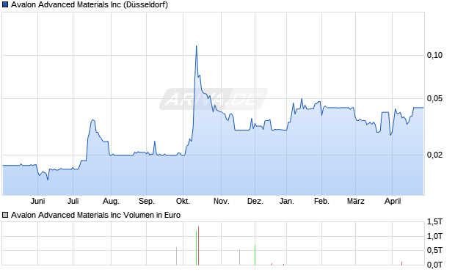Click the 1,0T volume axis label
The image size is (455, 272).
click(x=434, y=236)
